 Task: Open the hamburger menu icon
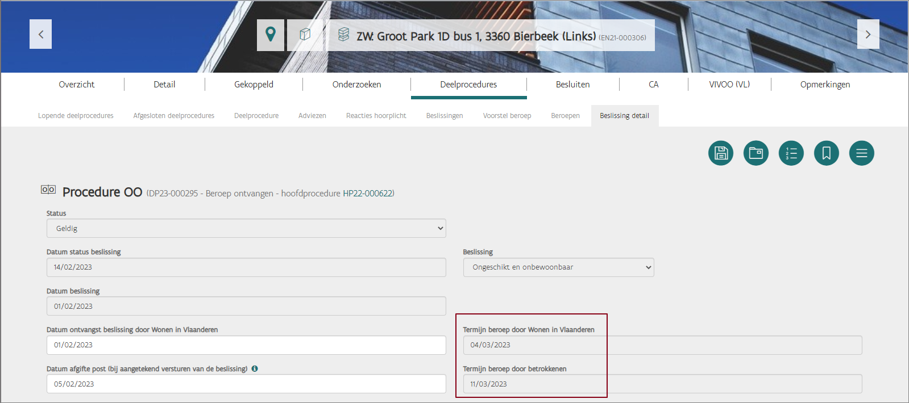click(x=861, y=153)
